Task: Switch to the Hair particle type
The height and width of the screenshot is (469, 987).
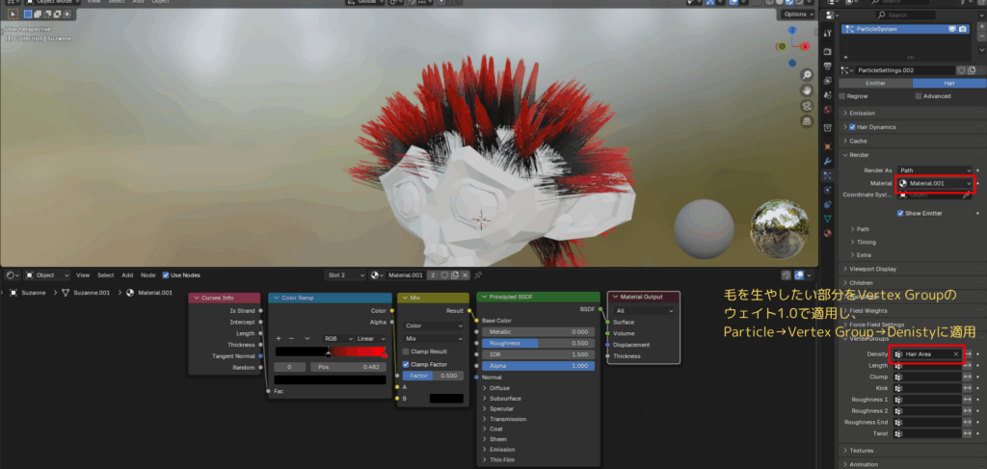Action: pyautogui.click(x=949, y=83)
